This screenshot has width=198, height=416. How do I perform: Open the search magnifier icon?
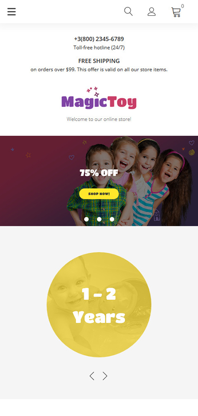coord(128,12)
